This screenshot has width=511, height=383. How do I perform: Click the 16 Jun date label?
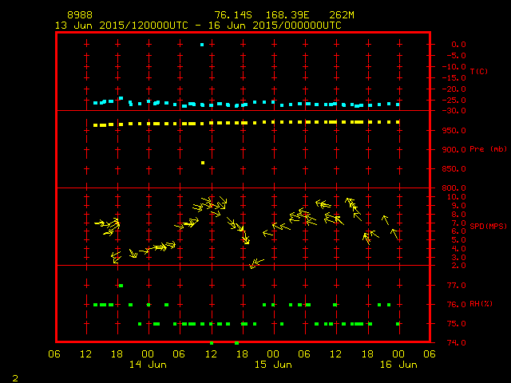point(398,364)
